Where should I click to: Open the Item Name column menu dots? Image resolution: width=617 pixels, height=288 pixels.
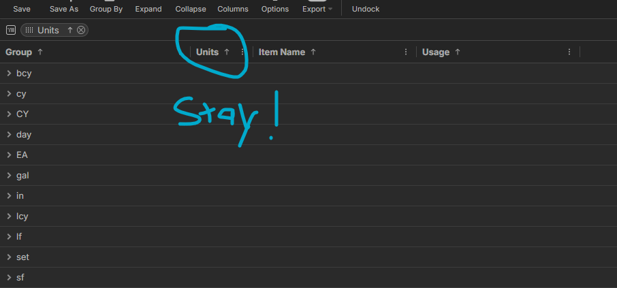tap(406, 52)
